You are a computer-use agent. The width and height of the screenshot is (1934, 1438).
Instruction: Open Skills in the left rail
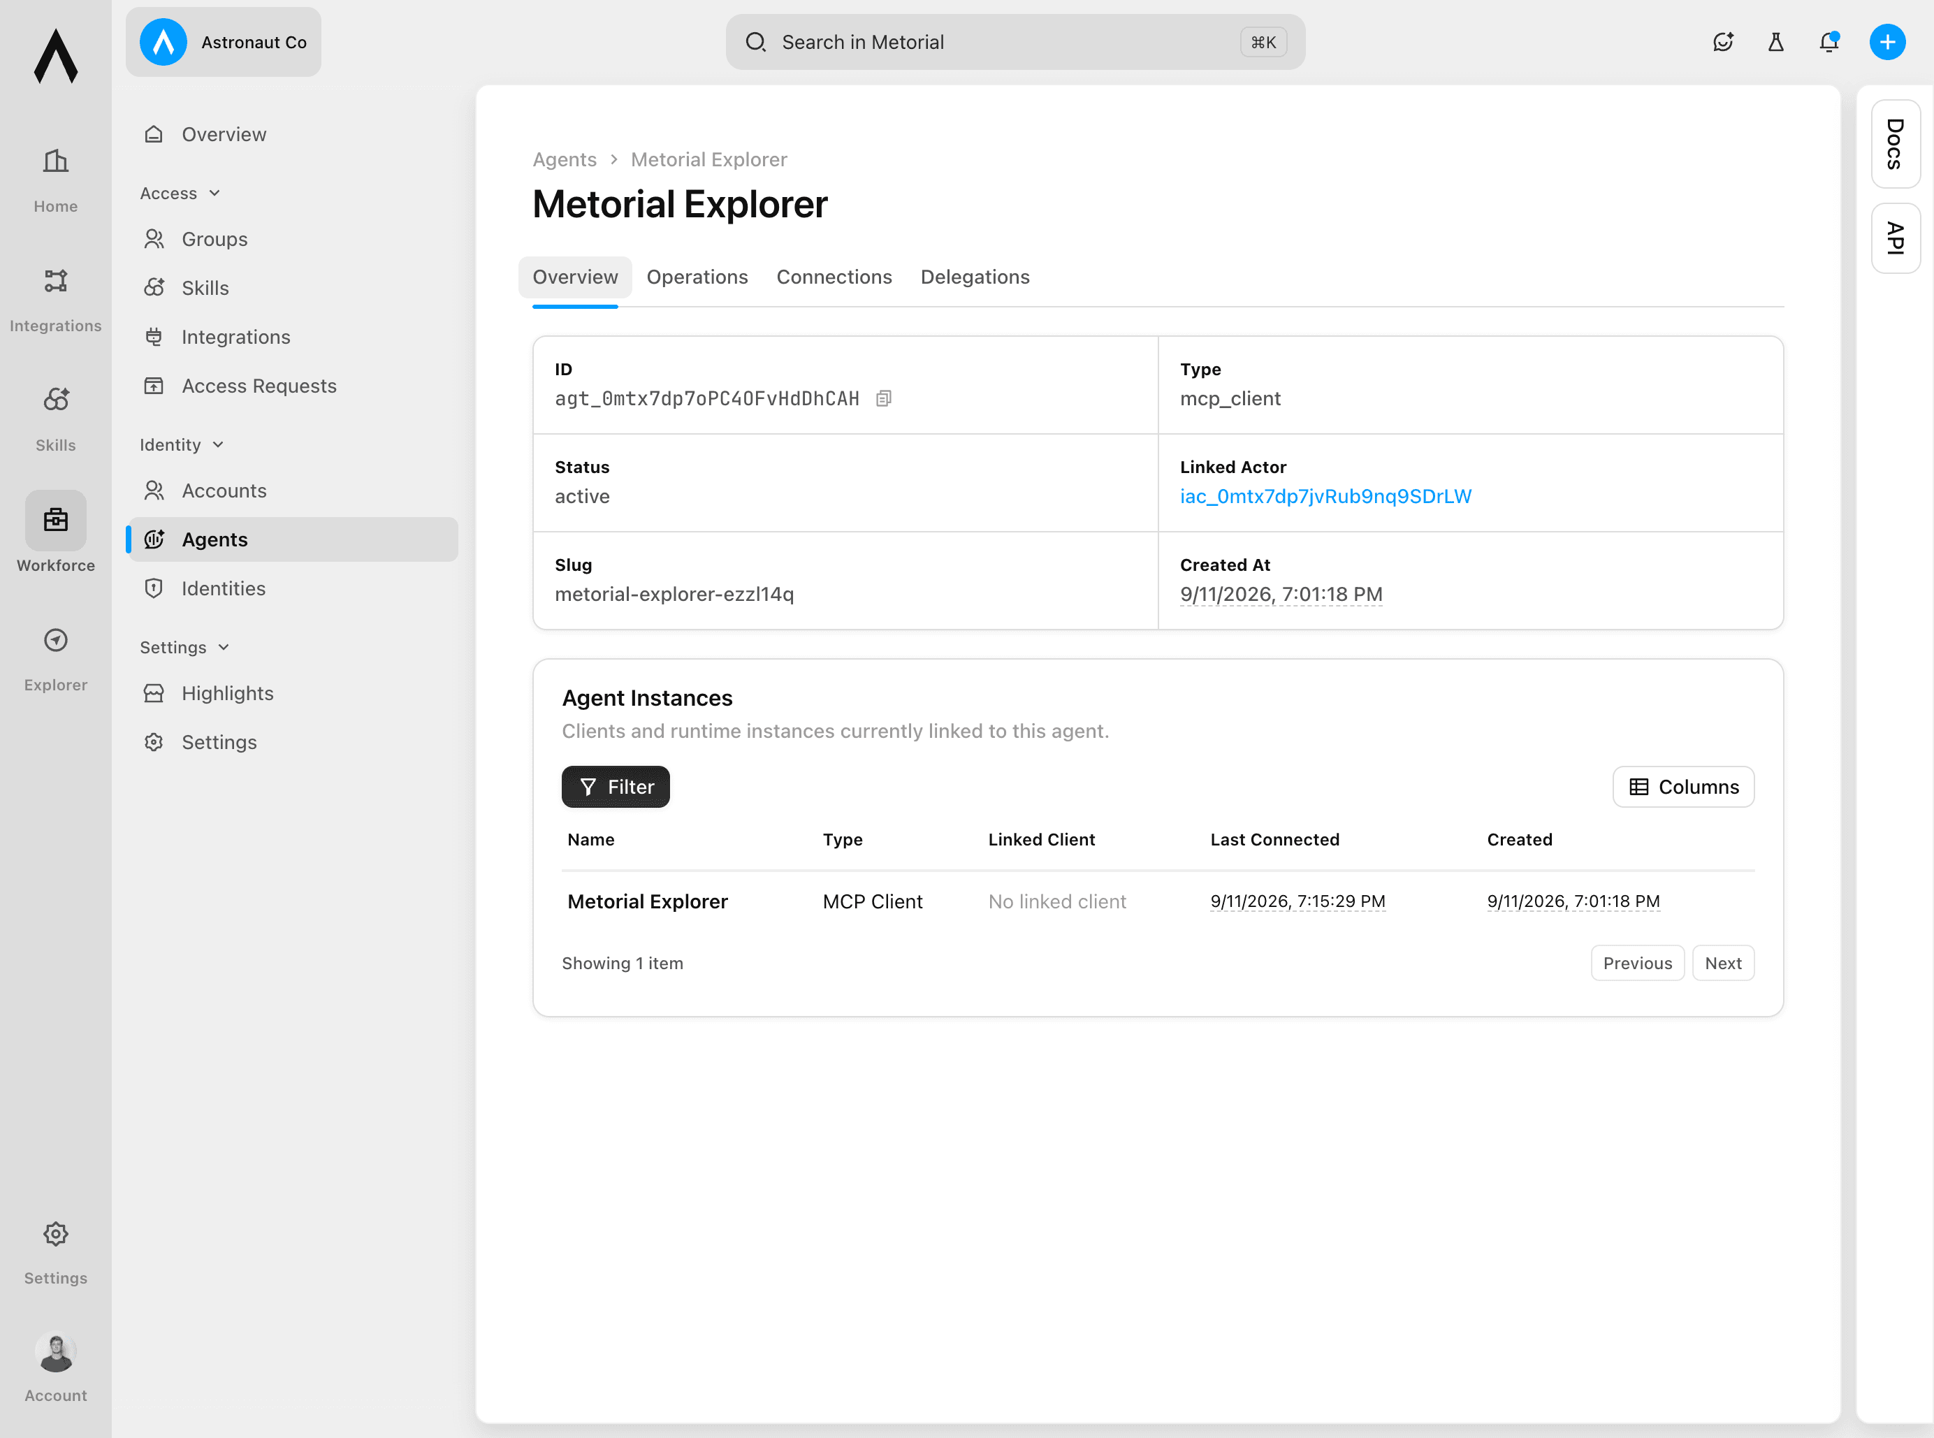[56, 419]
